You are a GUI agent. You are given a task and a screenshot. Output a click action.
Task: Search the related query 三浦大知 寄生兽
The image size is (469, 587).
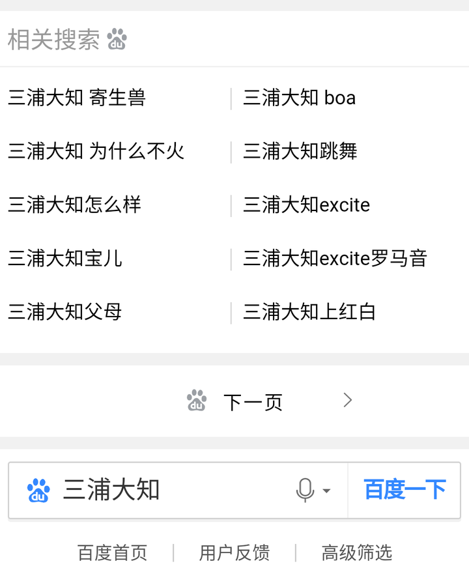(77, 98)
